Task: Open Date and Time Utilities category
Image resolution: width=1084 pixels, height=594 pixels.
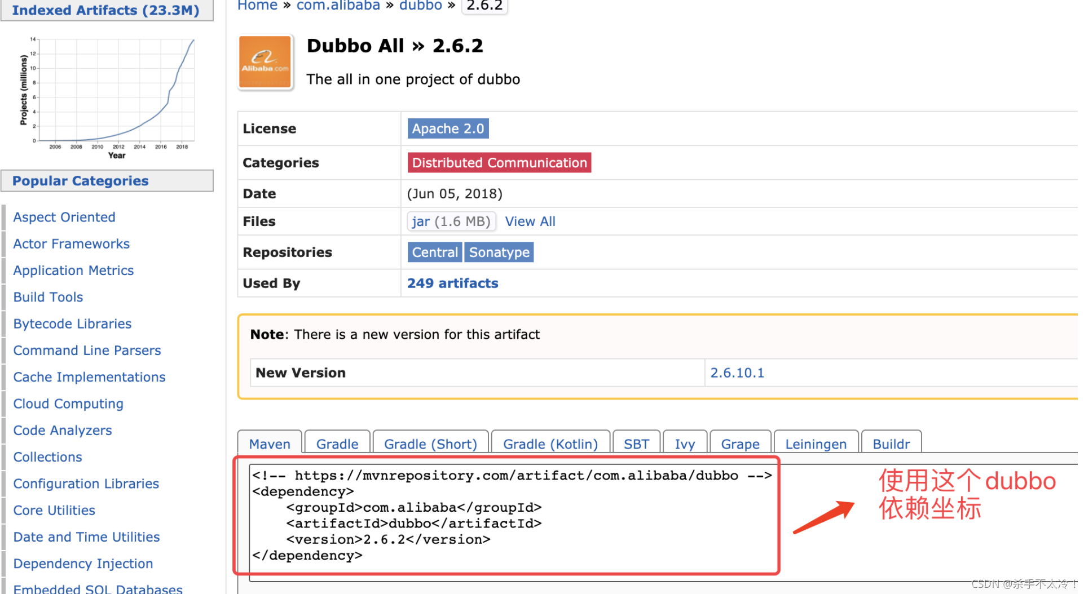Action: tap(86, 537)
